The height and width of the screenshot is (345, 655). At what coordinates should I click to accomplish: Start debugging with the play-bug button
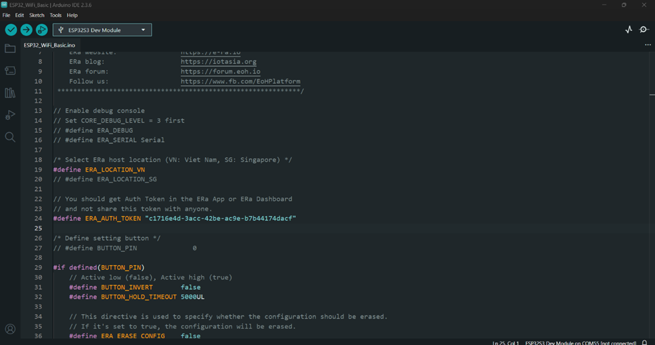pyautogui.click(x=41, y=30)
